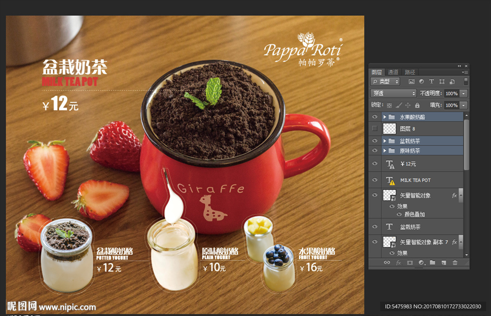Open the 穿透 blend mode dropdown

[x=394, y=94]
